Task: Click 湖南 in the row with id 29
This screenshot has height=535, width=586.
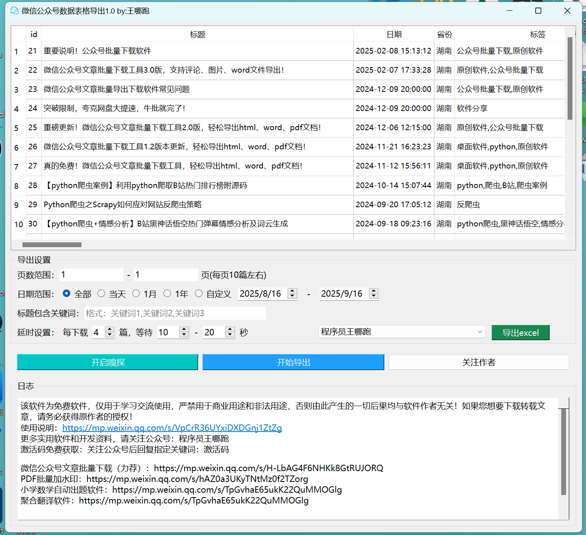Action: 444,205
